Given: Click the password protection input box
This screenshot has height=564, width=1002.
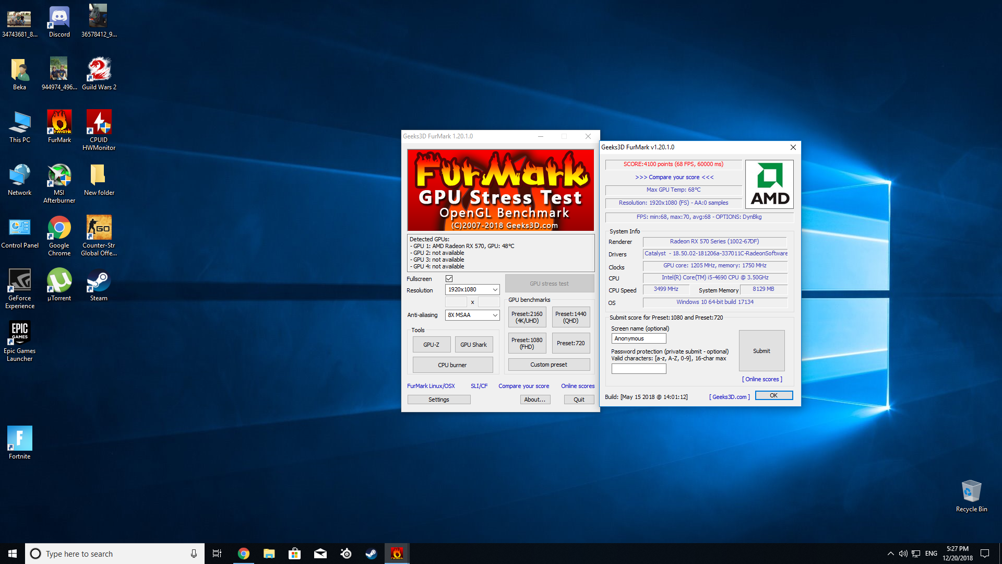Looking at the screenshot, I should tap(638, 369).
